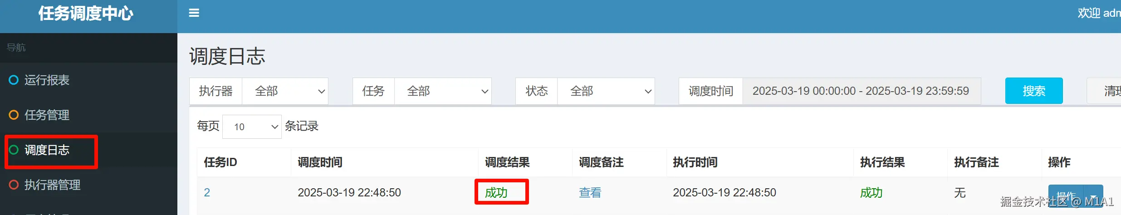The image size is (1121, 215).
Task: Click the 调度时间 date range field
Action: (x=862, y=91)
